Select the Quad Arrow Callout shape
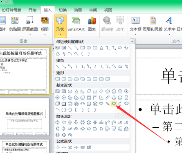The height and width of the screenshot is (153, 182). (x=64, y=135)
